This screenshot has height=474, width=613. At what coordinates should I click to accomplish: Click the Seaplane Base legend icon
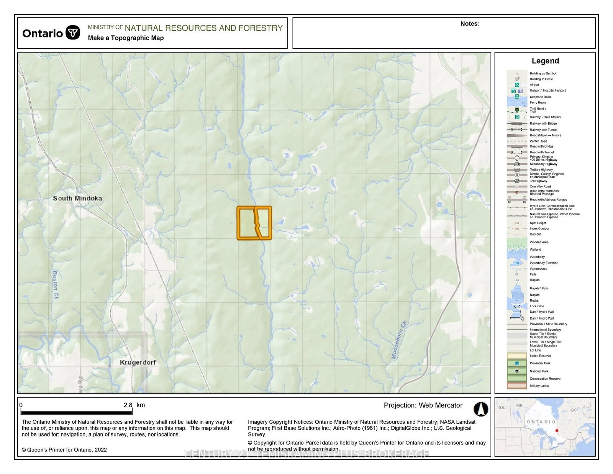[x=517, y=97]
